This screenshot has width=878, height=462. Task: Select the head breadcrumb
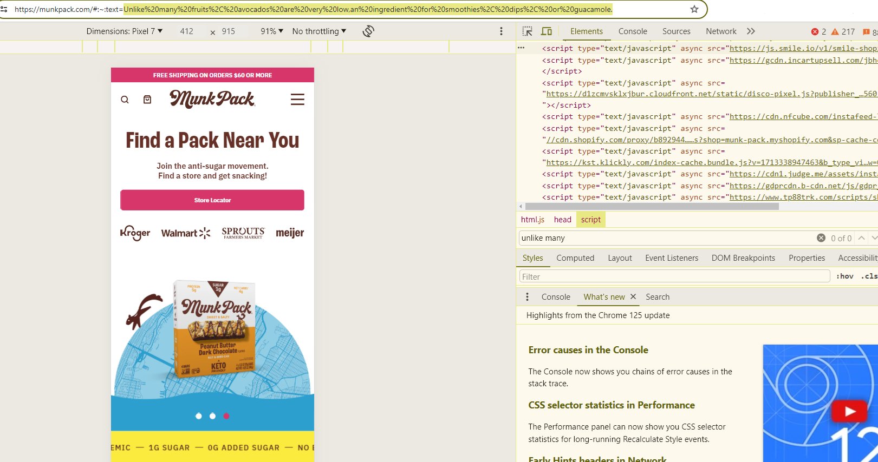pyautogui.click(x=563, y=220)
